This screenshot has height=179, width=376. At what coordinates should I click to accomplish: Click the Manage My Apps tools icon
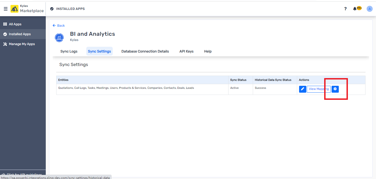coord(5,44)
